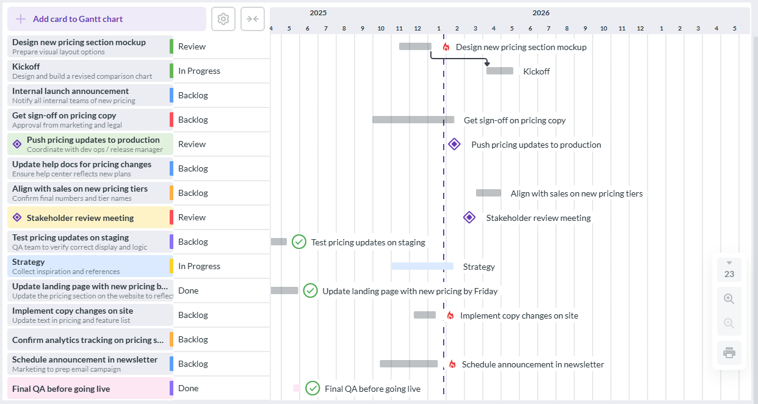The height and width of the screenshot is (404, 758).
Task: Click flame icon beside Design new pricing section mockup
Action: click(446, 46)
